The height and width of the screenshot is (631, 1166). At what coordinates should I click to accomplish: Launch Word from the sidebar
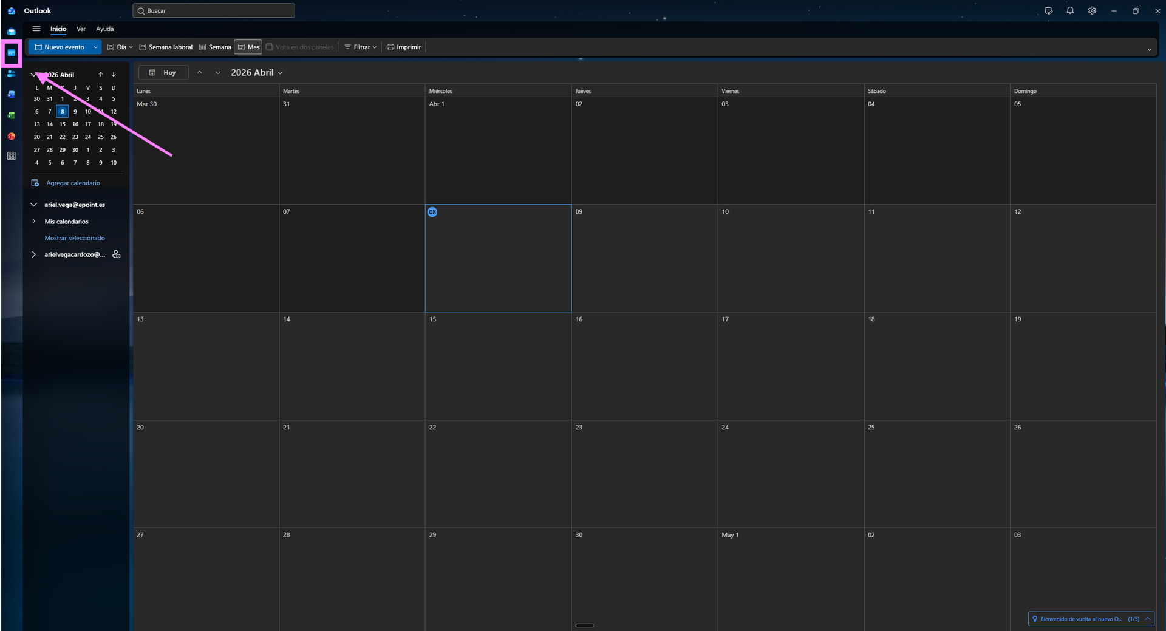(x=11, y=94)
